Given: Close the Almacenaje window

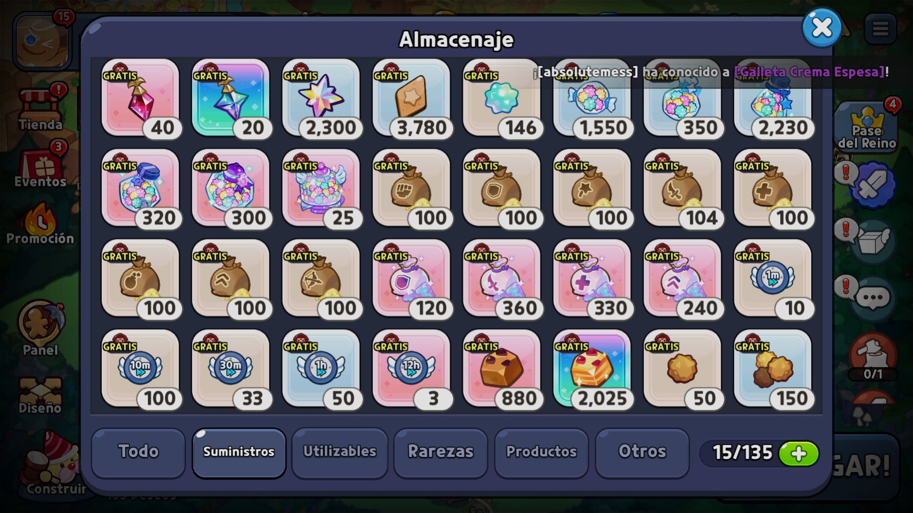Looking at the screenshot, I should (822, 28).
